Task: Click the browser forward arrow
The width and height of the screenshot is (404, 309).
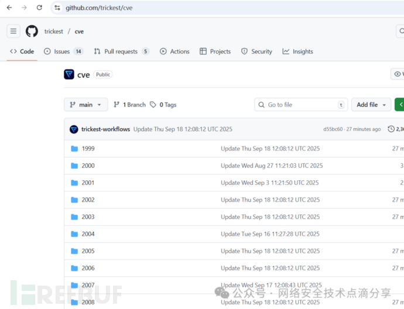Action: (24, 8)
